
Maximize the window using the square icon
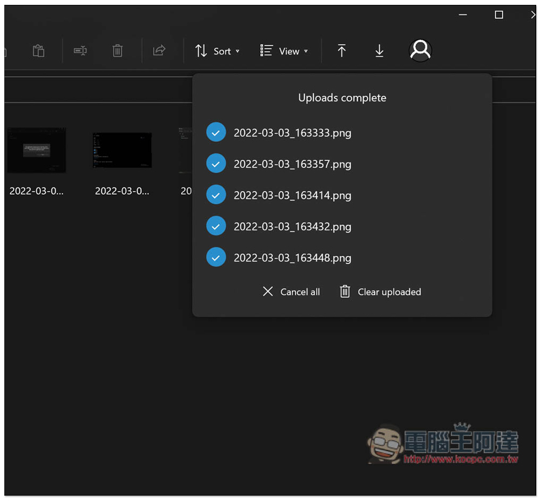[x=499, y=15]
